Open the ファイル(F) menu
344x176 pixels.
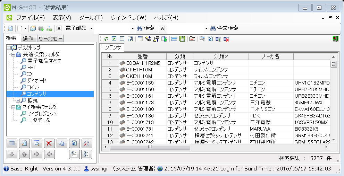pyautogui.click(x=31, y=18)
